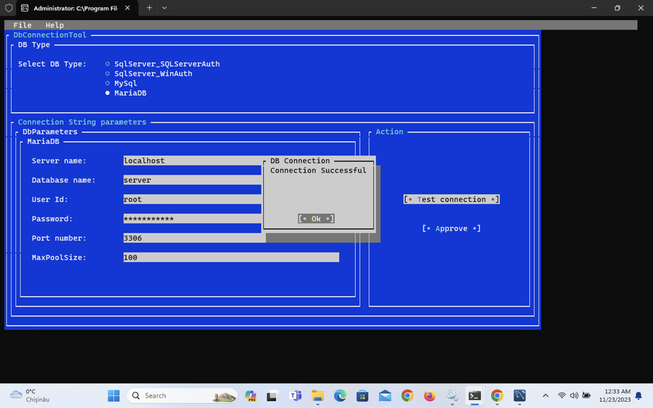653x408 pixels.
Task: Open File Explorer from the taskbar
Action: pyautogui.click(x=318, y=396)
